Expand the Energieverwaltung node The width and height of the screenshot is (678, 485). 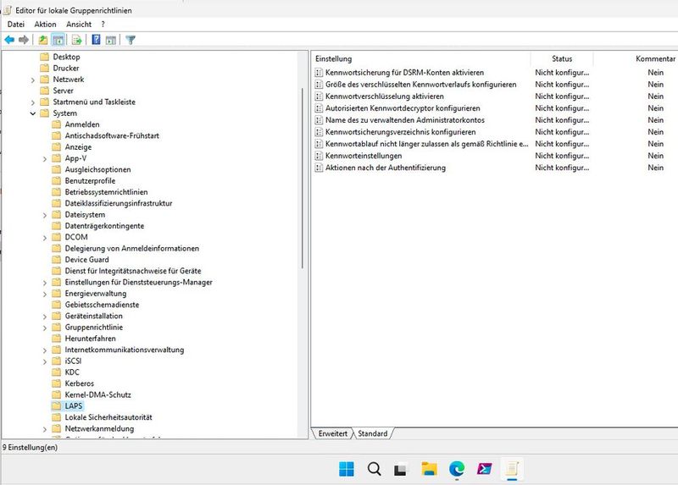[x=45, y=294]
